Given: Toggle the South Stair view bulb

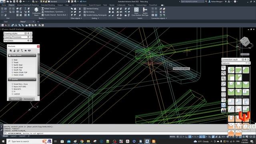Looking at the screenshot, I should (x=12, y=68).
